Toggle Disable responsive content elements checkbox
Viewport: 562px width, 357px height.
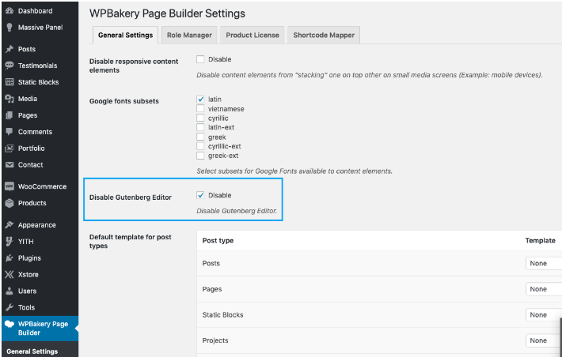(x=200, y=59)
